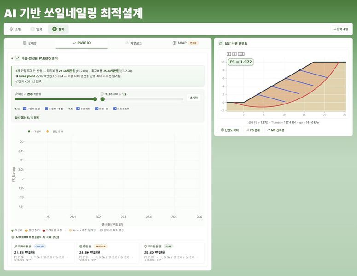This screenshot has width=357, height=276.
Task: Click the slope icon beside 보강 사면 단면도
Action: 220,43
